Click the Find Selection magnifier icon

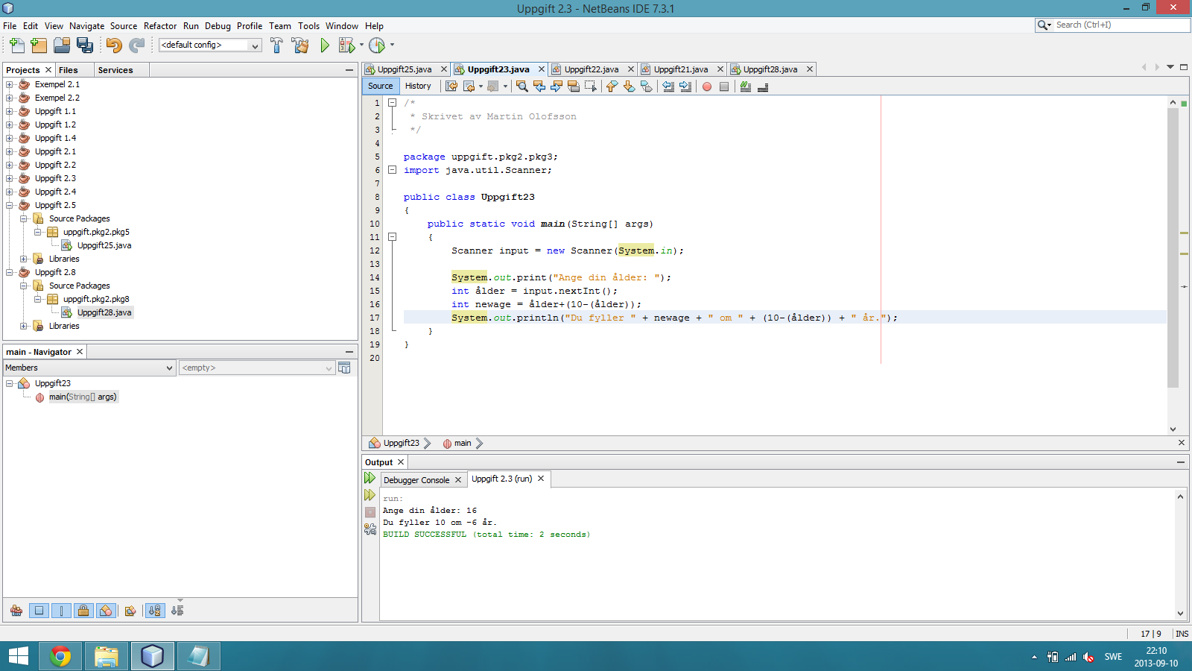pos(521,86)
